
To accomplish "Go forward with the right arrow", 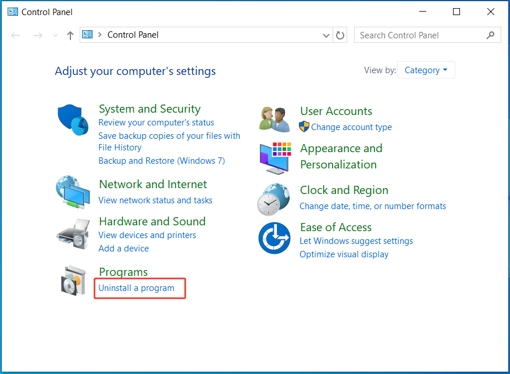I will [x=38, y=35].
